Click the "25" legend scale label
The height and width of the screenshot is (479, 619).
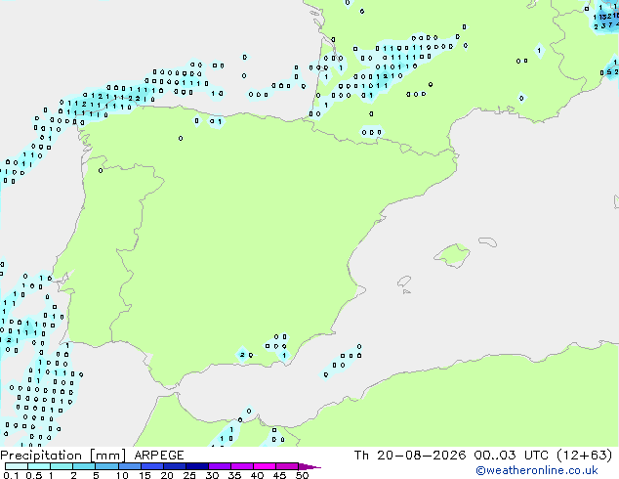189,475
